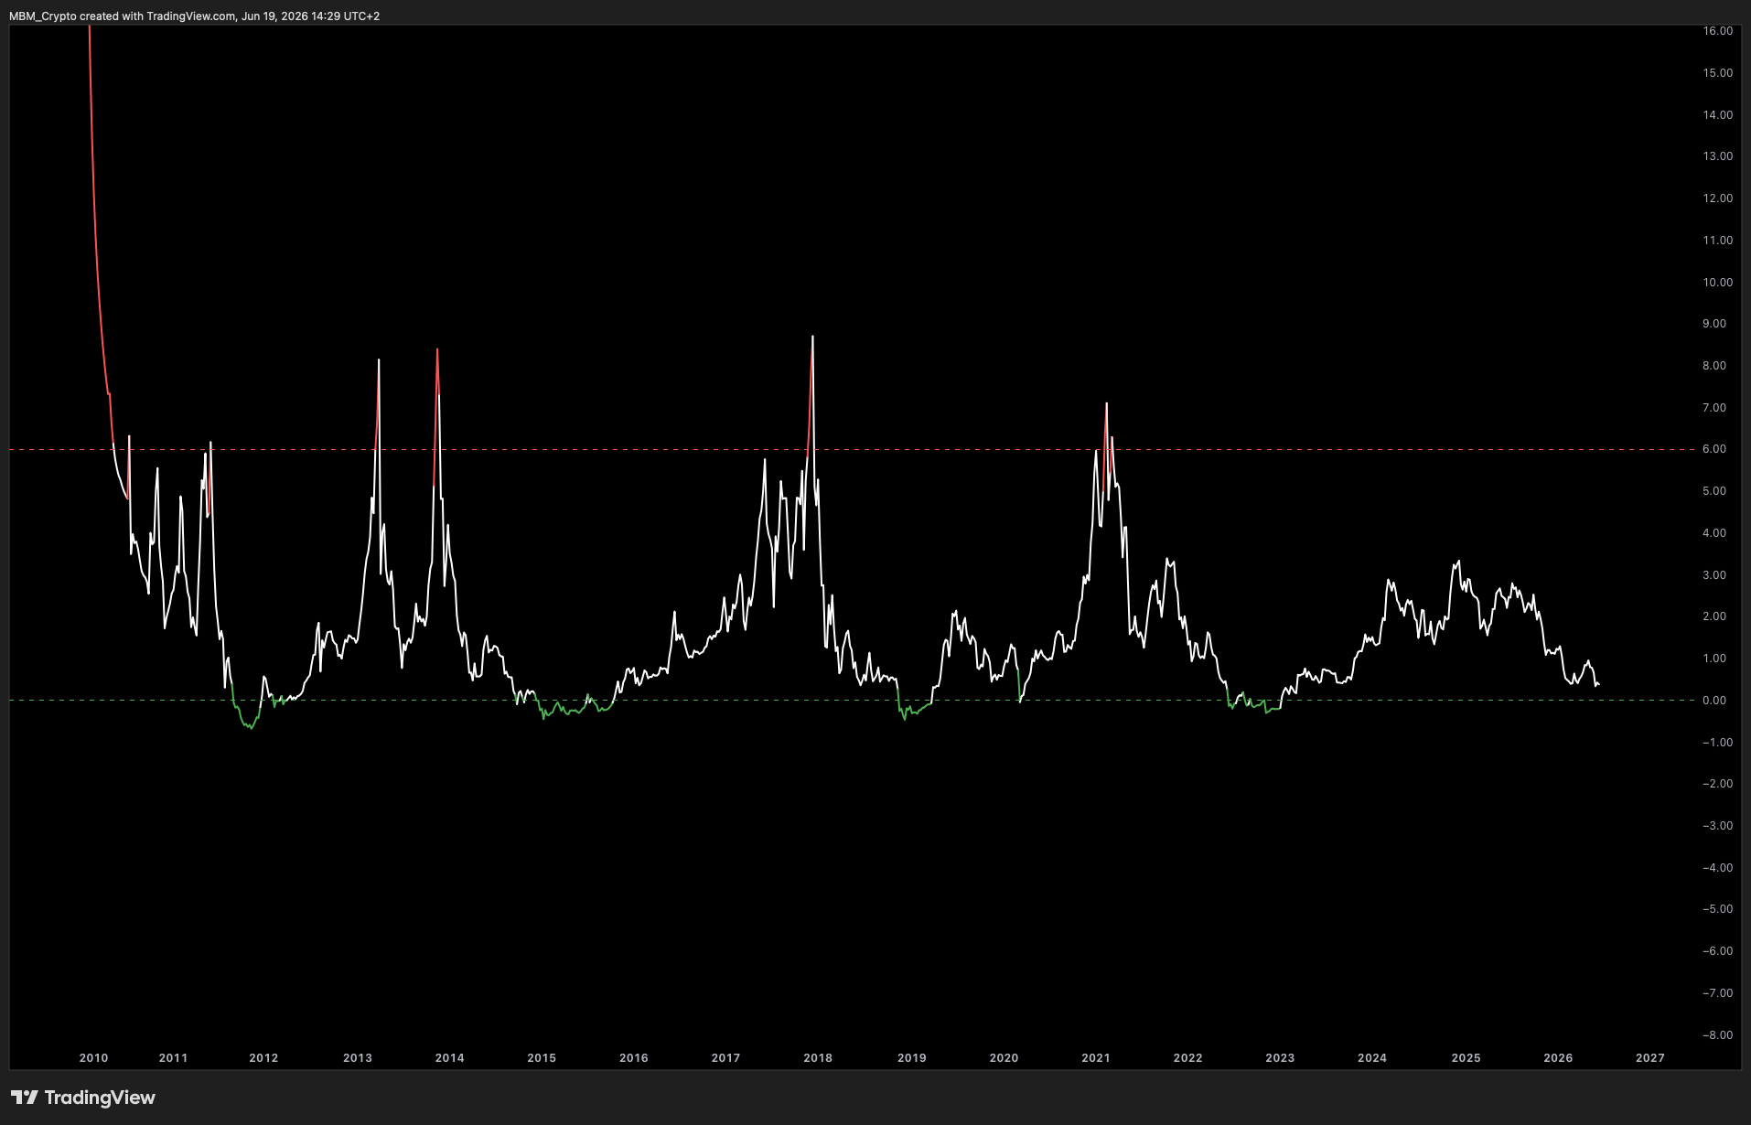The width and height of the screenshot is (1751, 1125).
Task: Click the 2010 time axis label
Action: (93, 1058)
